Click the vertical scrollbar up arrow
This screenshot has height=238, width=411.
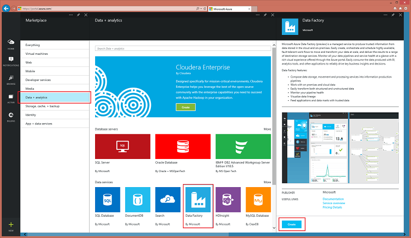point(274,45)
